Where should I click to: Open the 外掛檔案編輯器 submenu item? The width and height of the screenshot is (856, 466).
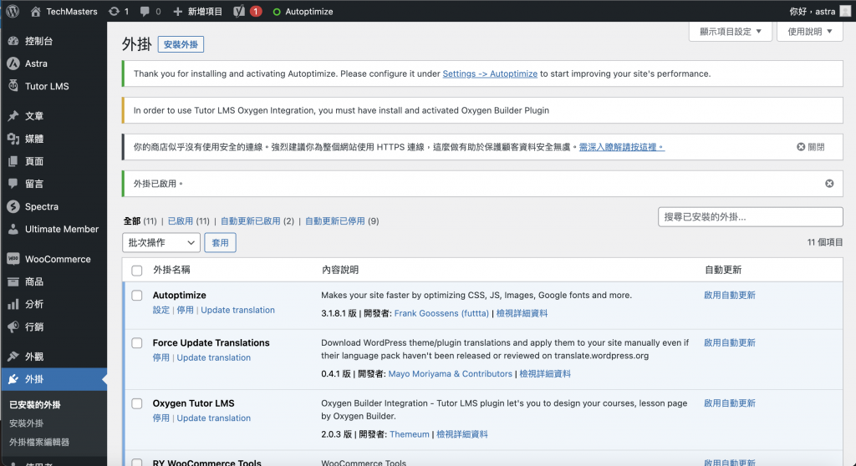pos(39,442)
